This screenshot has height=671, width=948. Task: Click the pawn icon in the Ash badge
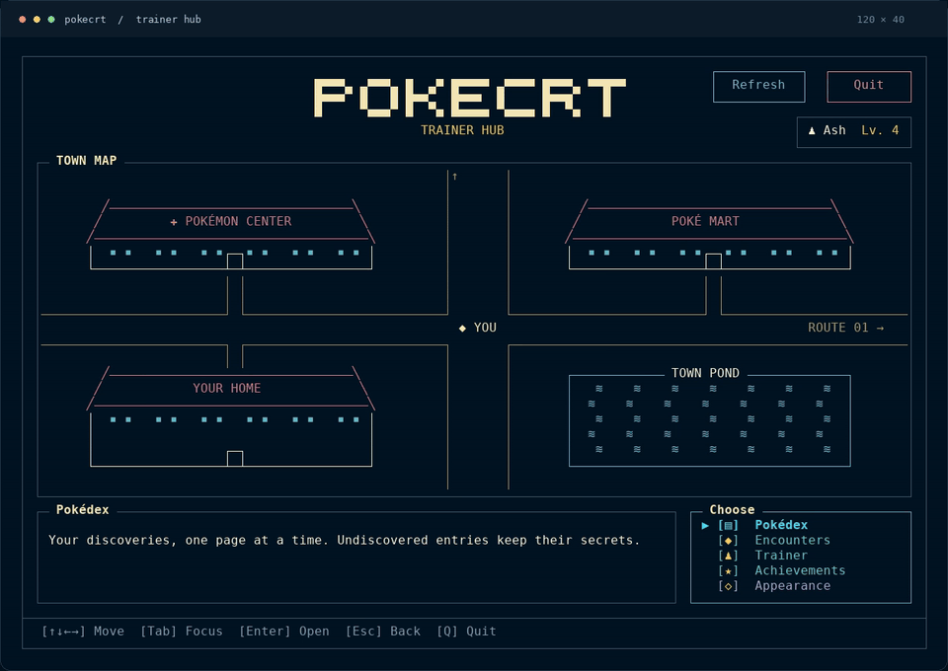(812, 130)
